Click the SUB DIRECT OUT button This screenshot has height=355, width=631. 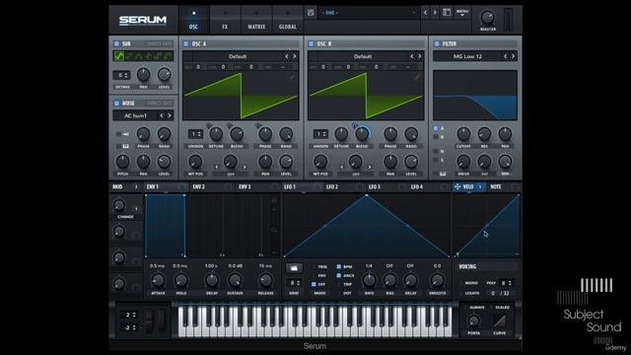tap(160, 43)
